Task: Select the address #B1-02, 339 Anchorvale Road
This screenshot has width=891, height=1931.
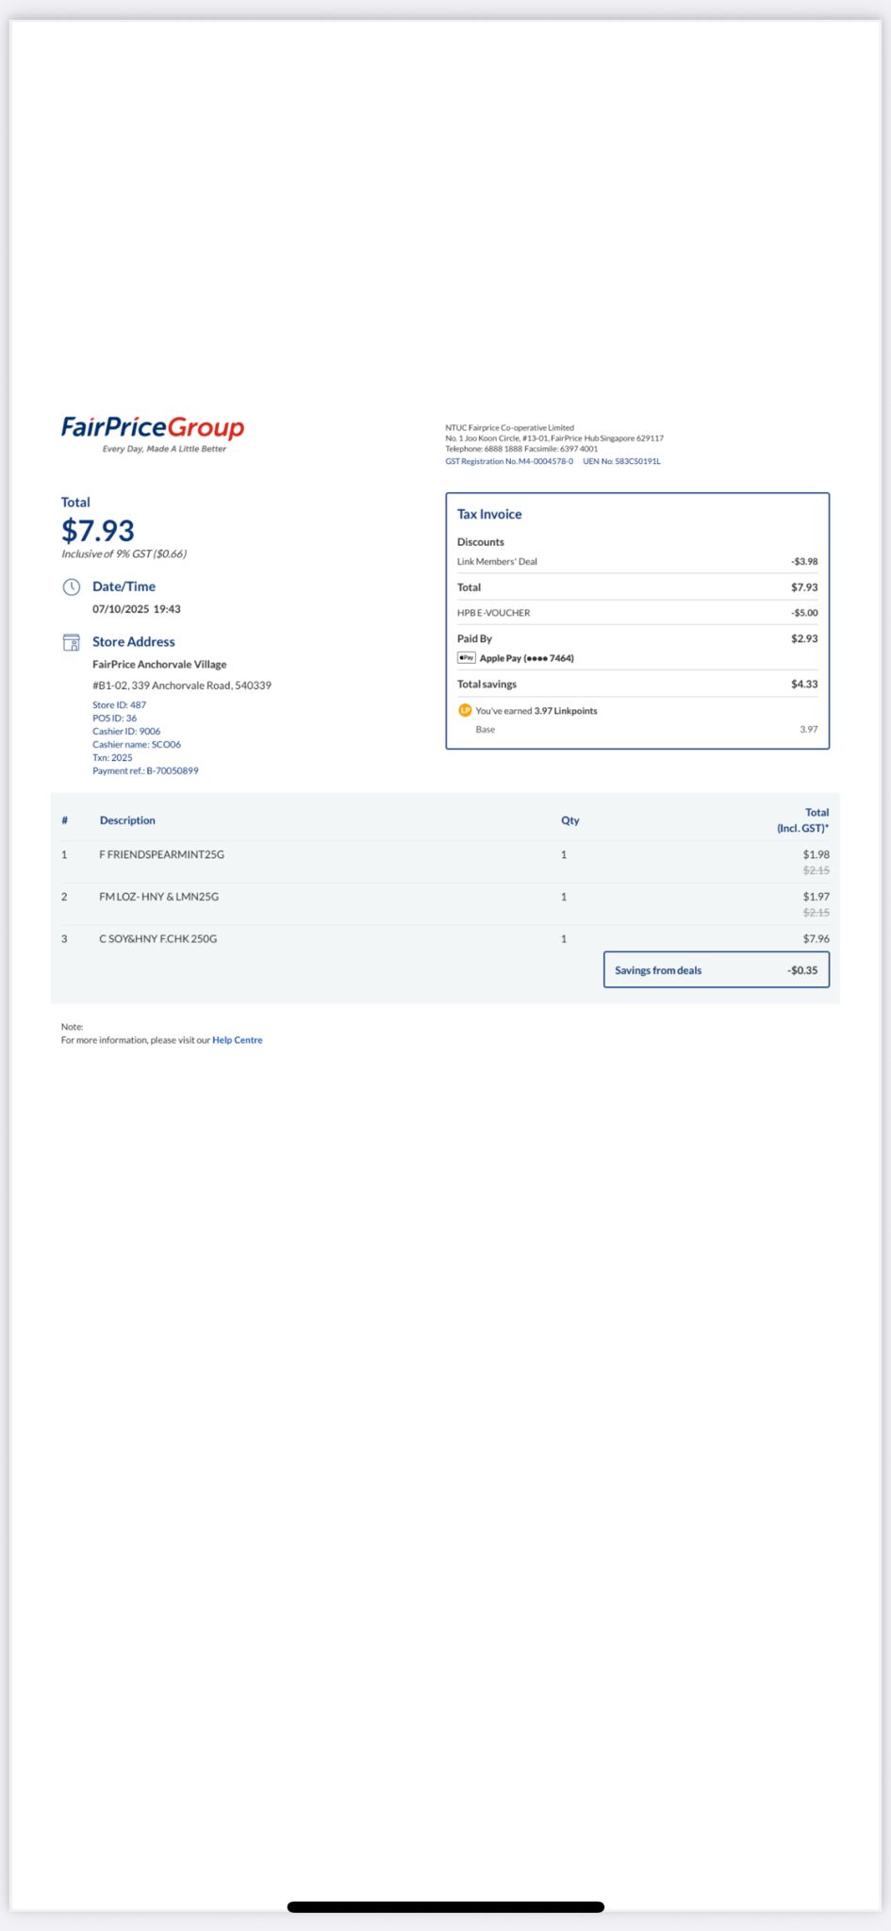Action: (x=182, y=685)
